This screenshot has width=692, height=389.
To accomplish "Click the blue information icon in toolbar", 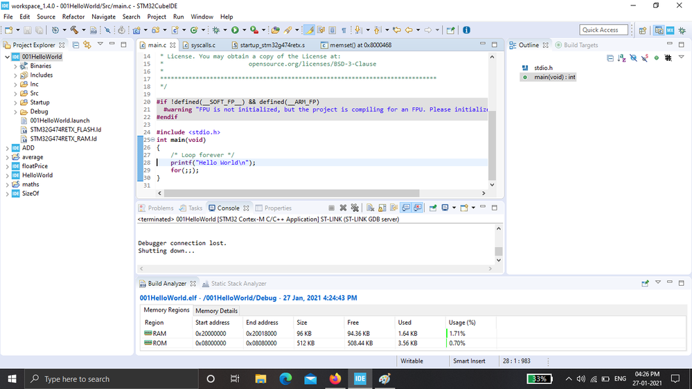I will click(x=466, y=30).
